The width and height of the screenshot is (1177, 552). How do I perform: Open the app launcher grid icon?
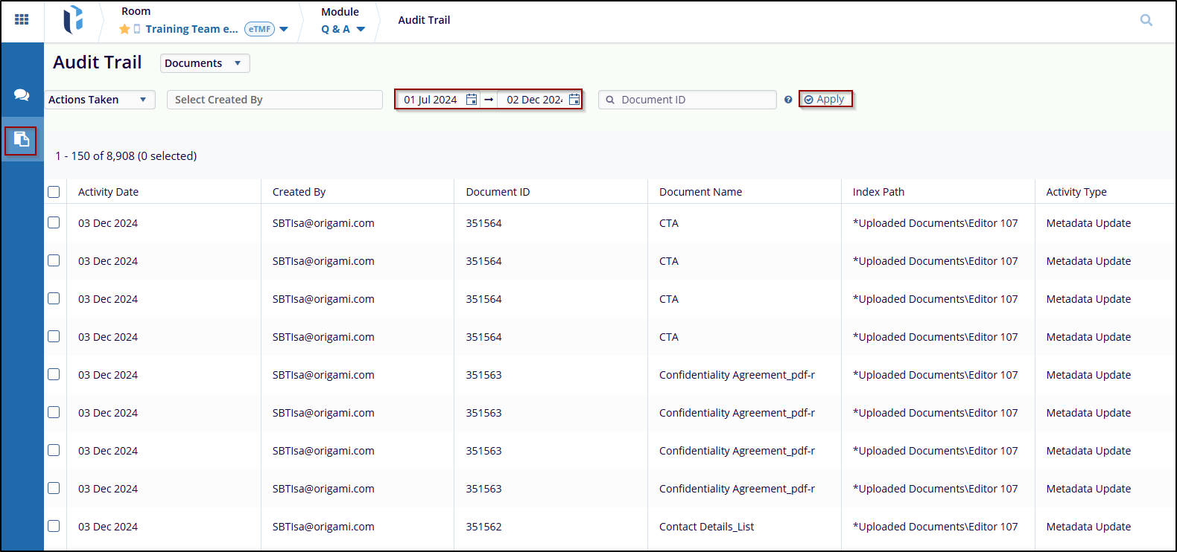22,20
